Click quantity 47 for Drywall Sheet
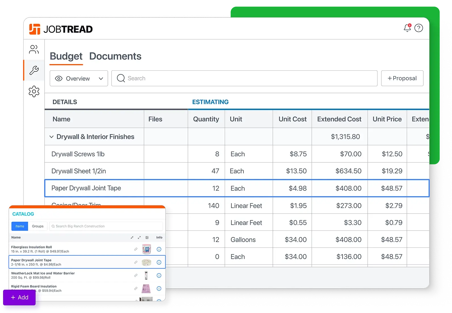This screenshot has height=313, width=452. coord(215,171)
